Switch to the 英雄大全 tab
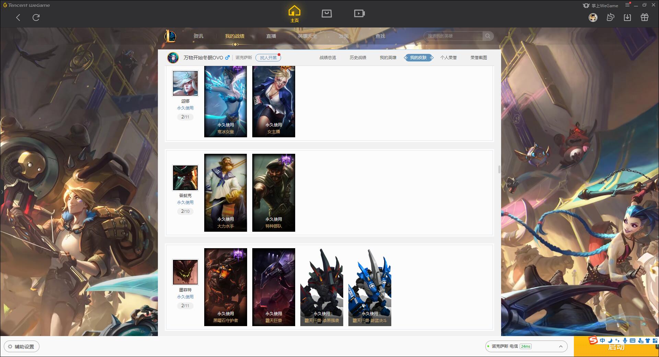 click(308, 36)
